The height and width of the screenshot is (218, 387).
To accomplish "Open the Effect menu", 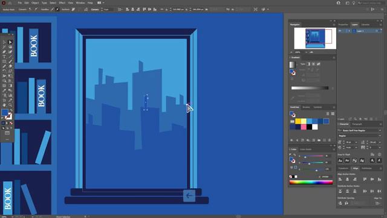I will coord(62,2).
